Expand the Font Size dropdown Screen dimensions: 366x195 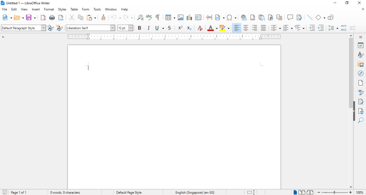[x=131, y=28]
